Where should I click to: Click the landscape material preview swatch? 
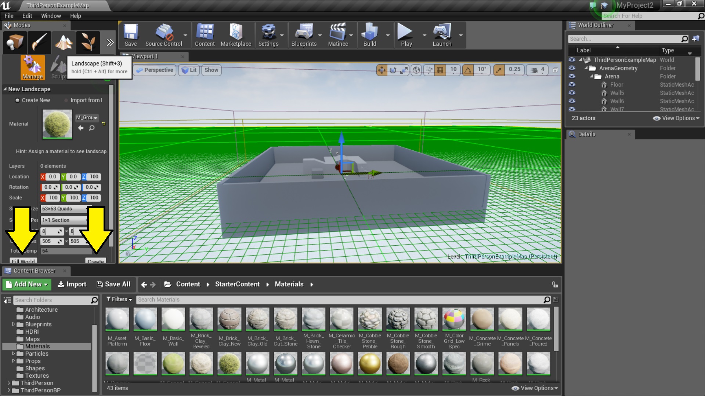(57, 124)
